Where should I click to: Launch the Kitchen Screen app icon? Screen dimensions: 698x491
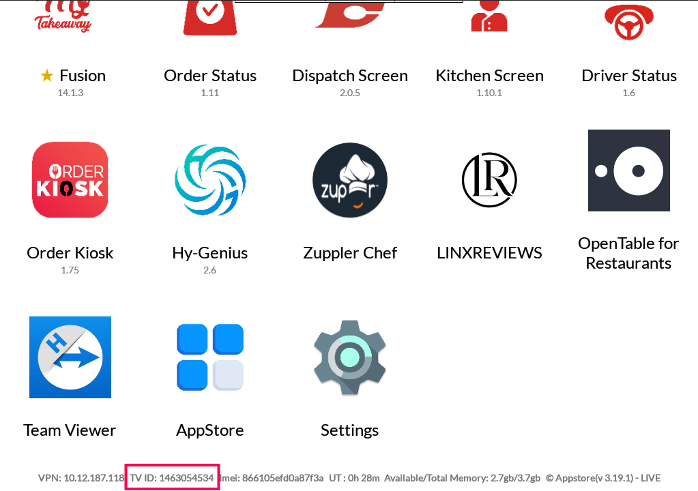(x=489, y=16)
